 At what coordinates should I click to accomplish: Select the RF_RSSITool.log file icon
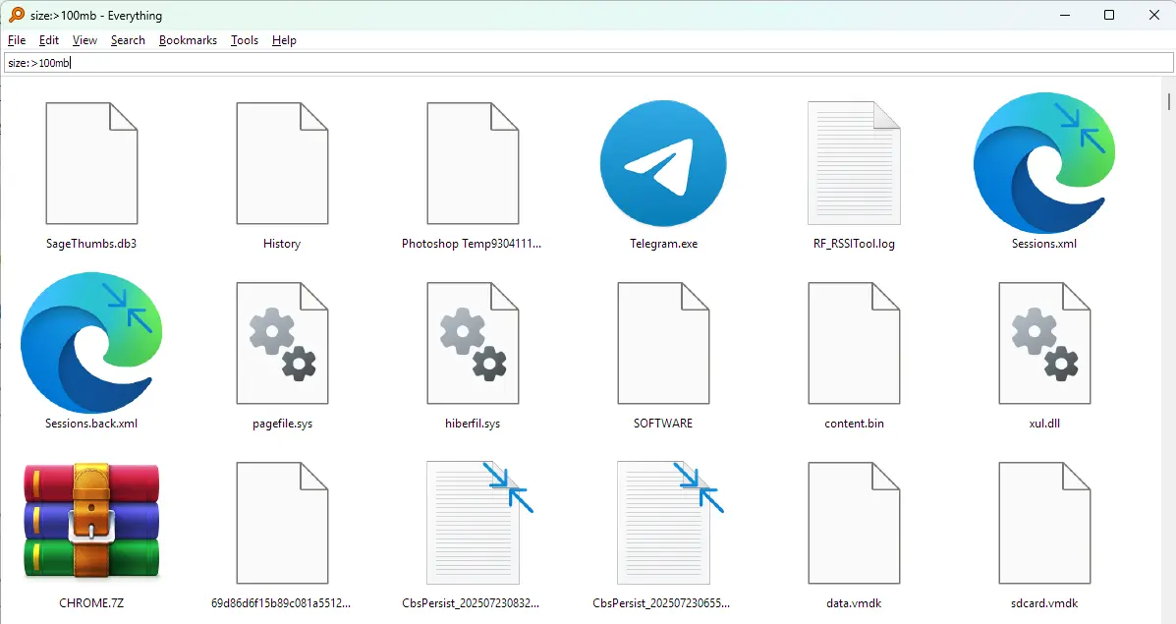(x=854, y=163)
